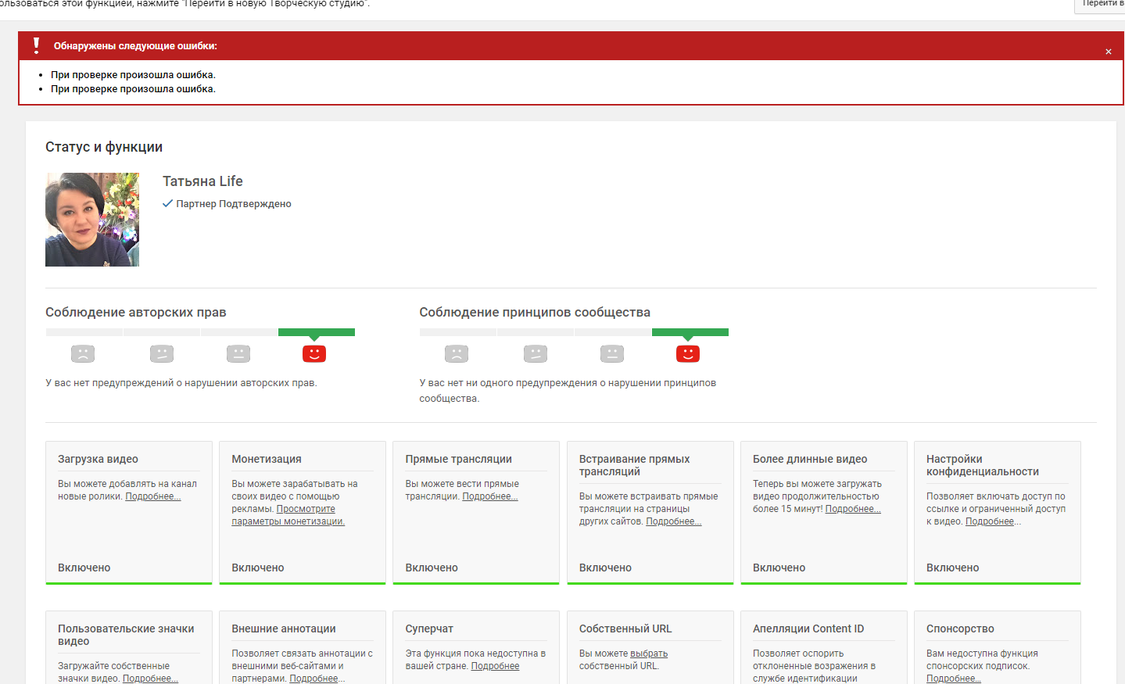Click the Соблюдение авторских прав heading

136,312
